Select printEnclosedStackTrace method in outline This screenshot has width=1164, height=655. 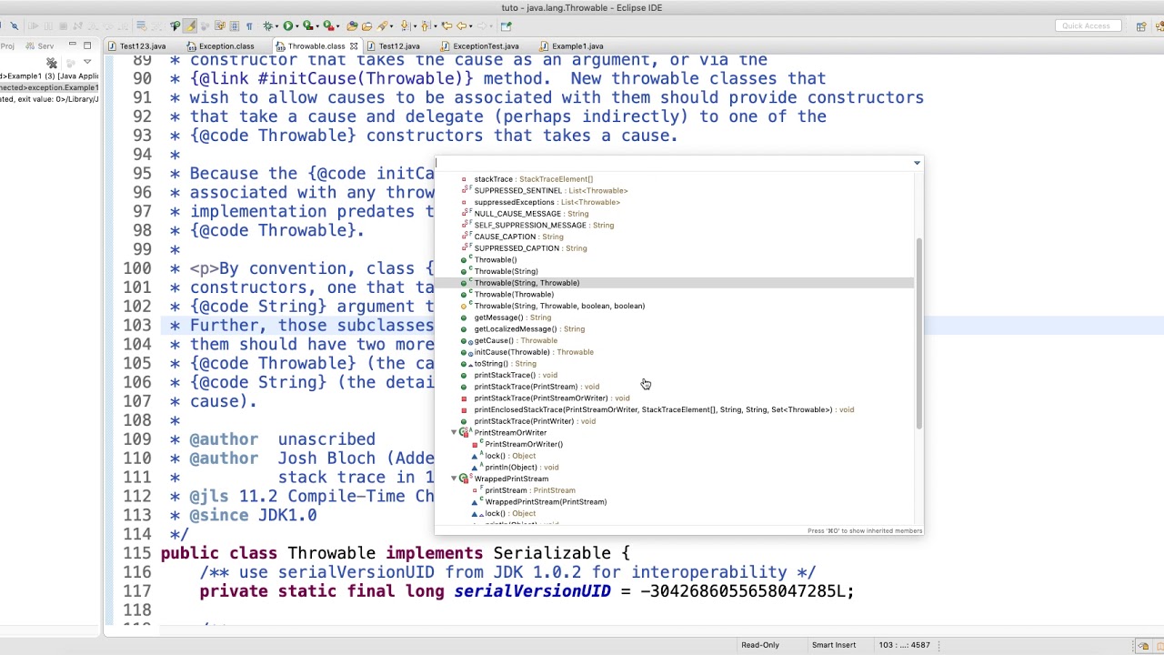click(x=664, y=409)
